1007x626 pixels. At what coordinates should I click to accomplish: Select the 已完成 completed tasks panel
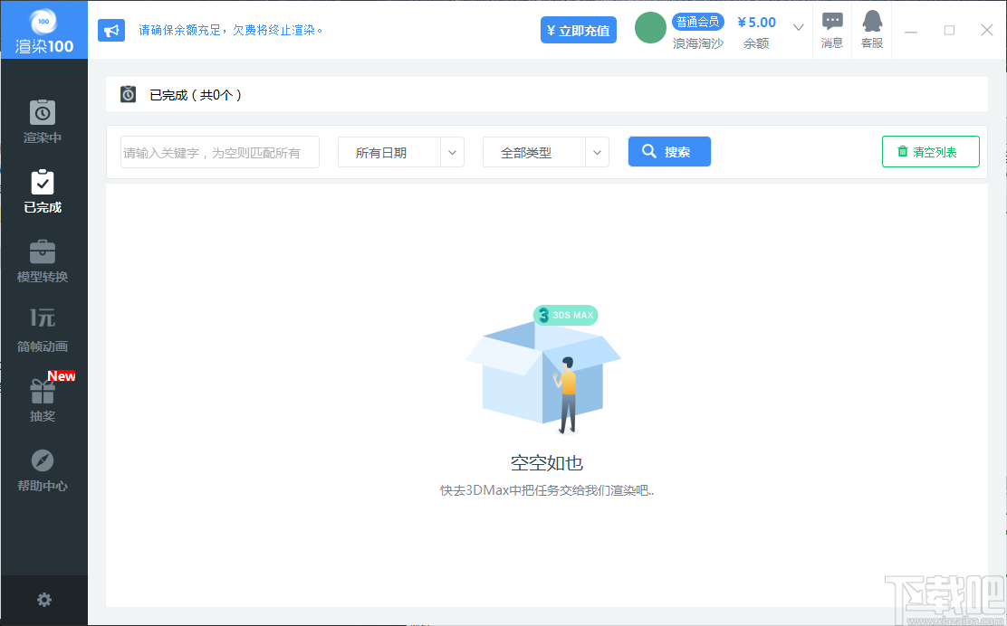(43, 191)
